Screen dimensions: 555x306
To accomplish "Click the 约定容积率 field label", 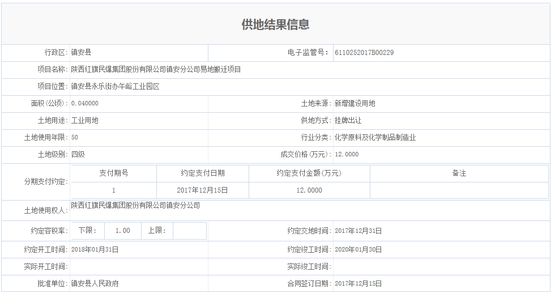I will (49, 231).
